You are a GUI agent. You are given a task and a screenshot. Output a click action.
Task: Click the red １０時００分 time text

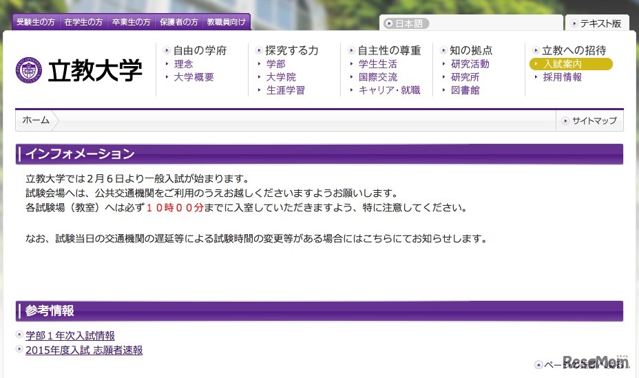click(174, 208)
